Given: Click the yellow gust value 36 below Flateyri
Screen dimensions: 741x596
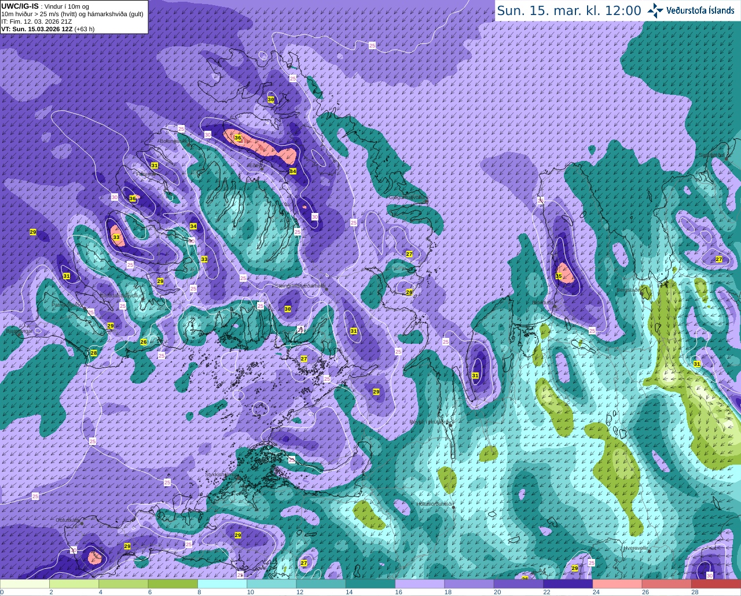Looking at the screenshot, I should (x=133, y=198).
